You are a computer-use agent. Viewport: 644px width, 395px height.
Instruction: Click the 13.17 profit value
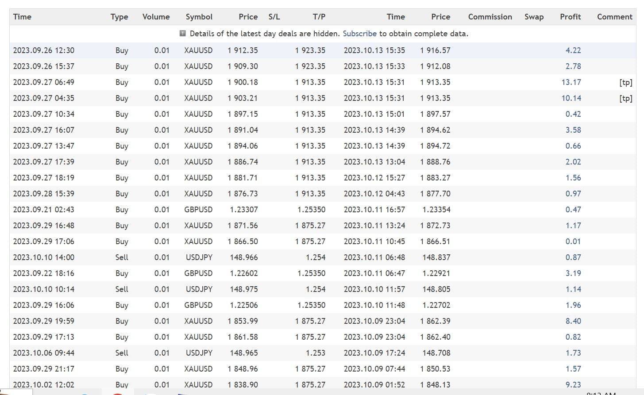pyautogui.click(x=571, y=82)
